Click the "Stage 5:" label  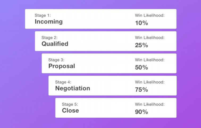[x=70, y=104]
